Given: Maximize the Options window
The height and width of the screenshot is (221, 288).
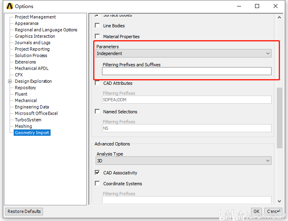Looking at the screenshot, I should 257,6.
